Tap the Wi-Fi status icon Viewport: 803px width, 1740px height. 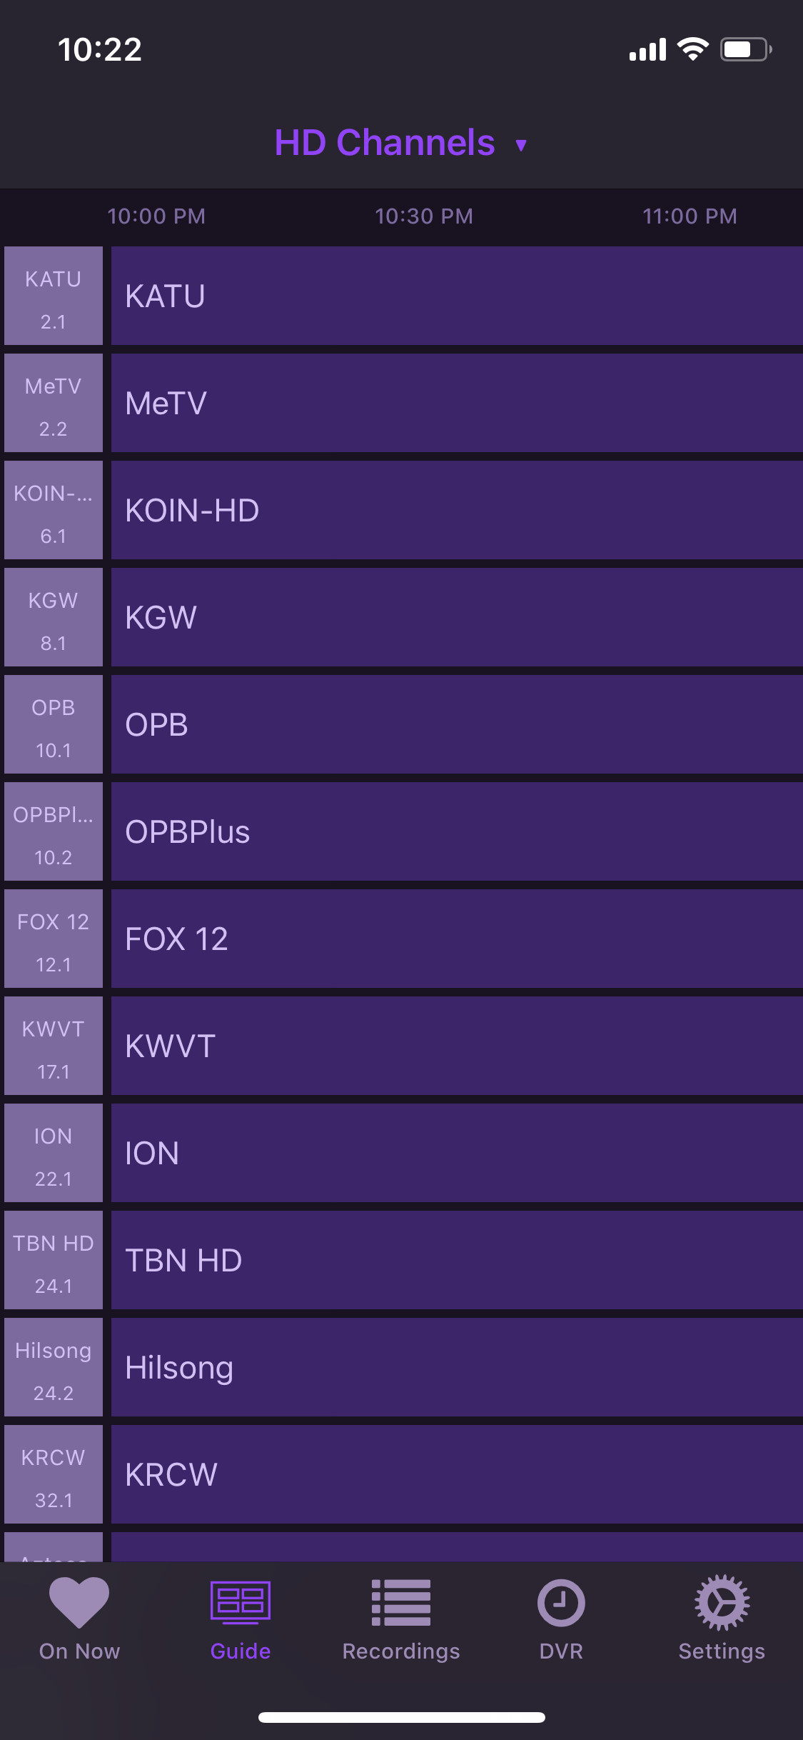(x=692, y=49)
